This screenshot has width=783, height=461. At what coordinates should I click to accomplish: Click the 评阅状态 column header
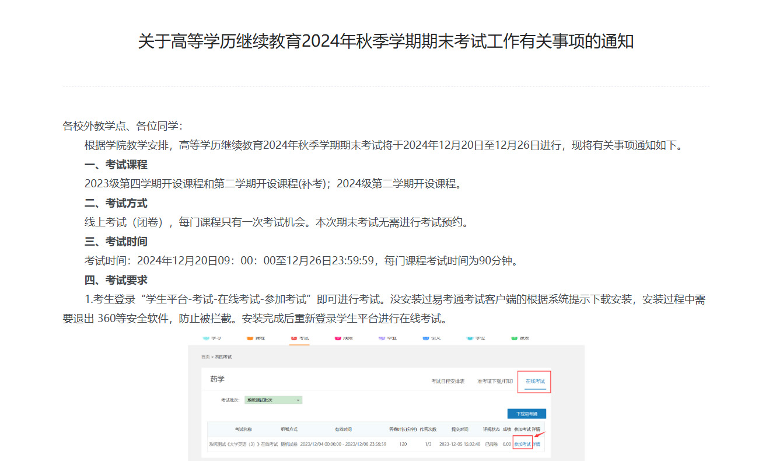tap(491, 429)
